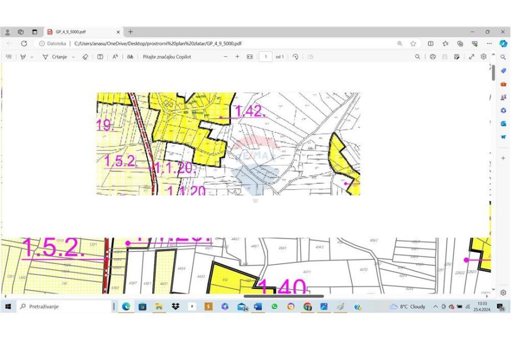Viewport: 511px width, 340px height.
Task: Print the PDF document
Action: coord(433,57)
